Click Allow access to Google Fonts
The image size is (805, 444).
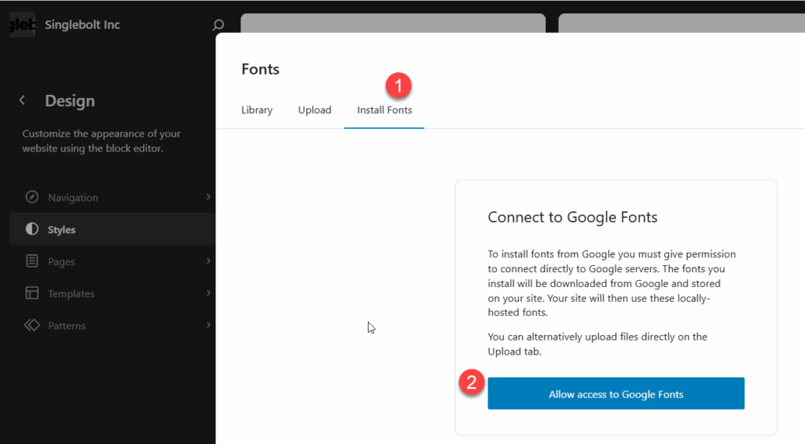click(616, 393)
